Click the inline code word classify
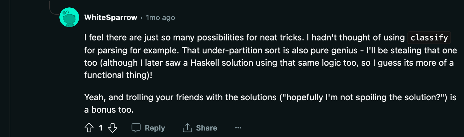The height and width of the screenshot is (137, 464). 429,38
